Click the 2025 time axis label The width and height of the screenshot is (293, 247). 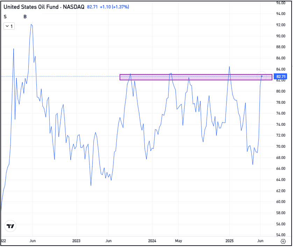tap(229, 241)
